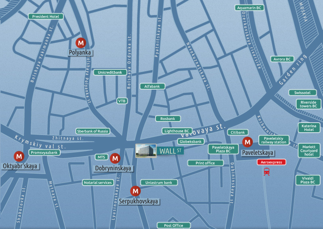This screenshot has height=229, width=323.
Task: Click the Moskva river label
Action: click(303, 12)
